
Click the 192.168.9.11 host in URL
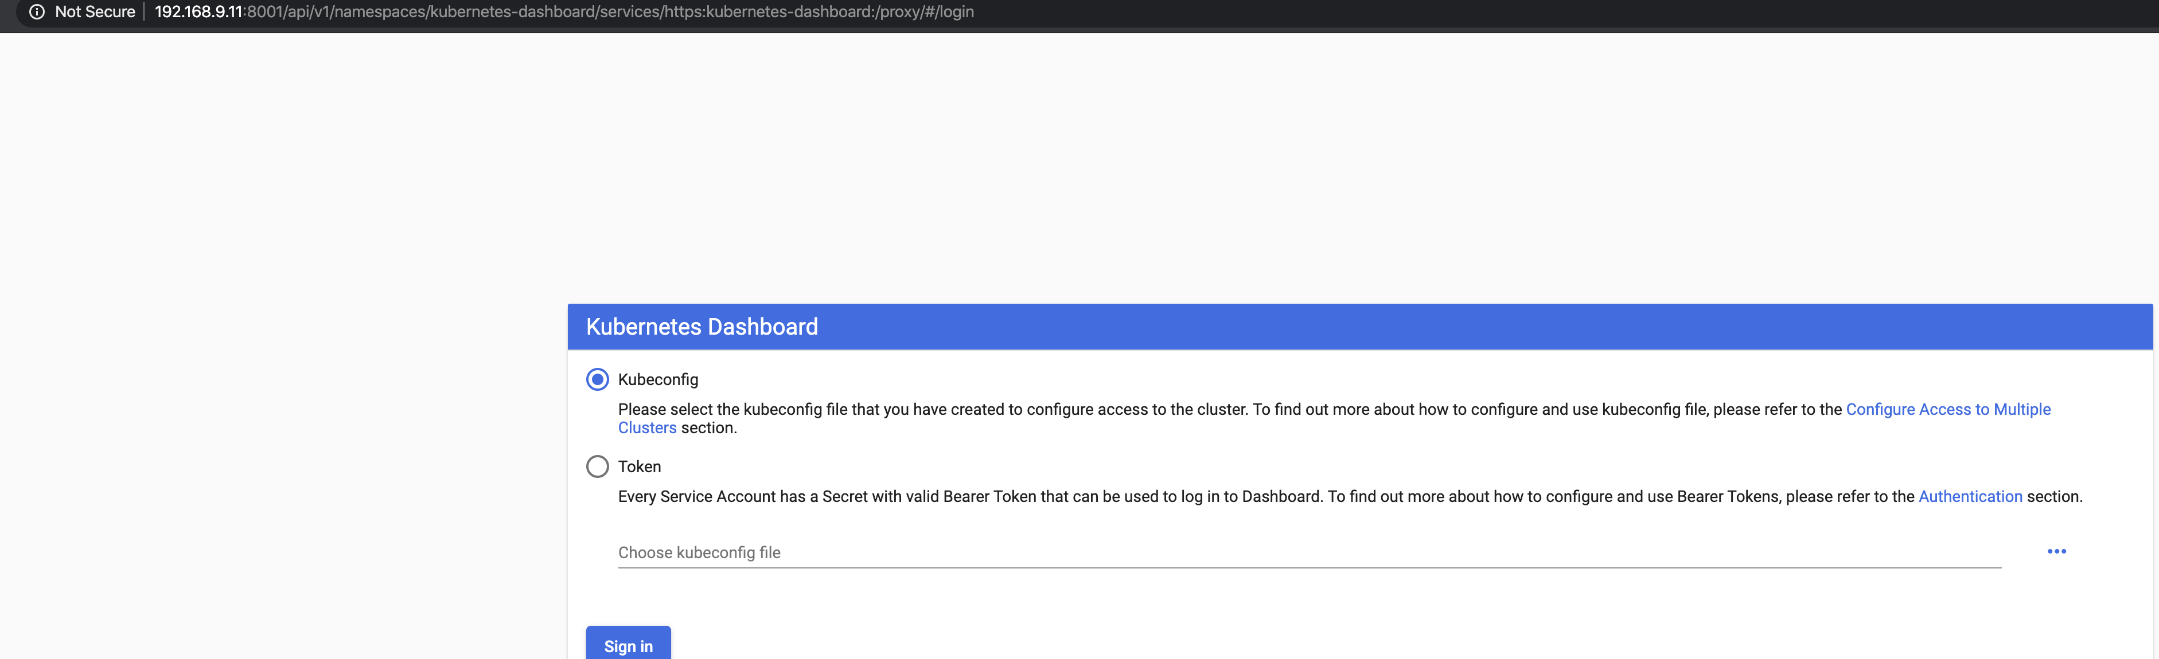pyautogui.click(x=198, y=11)
